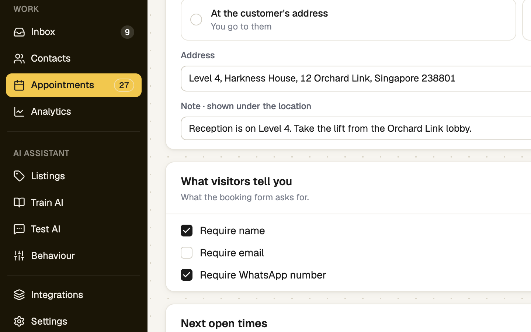Click the Test AI chat bubble icon
531x332 pixels.
tap(19, 229)
